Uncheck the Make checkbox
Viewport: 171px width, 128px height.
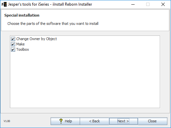tap(13, 44)
